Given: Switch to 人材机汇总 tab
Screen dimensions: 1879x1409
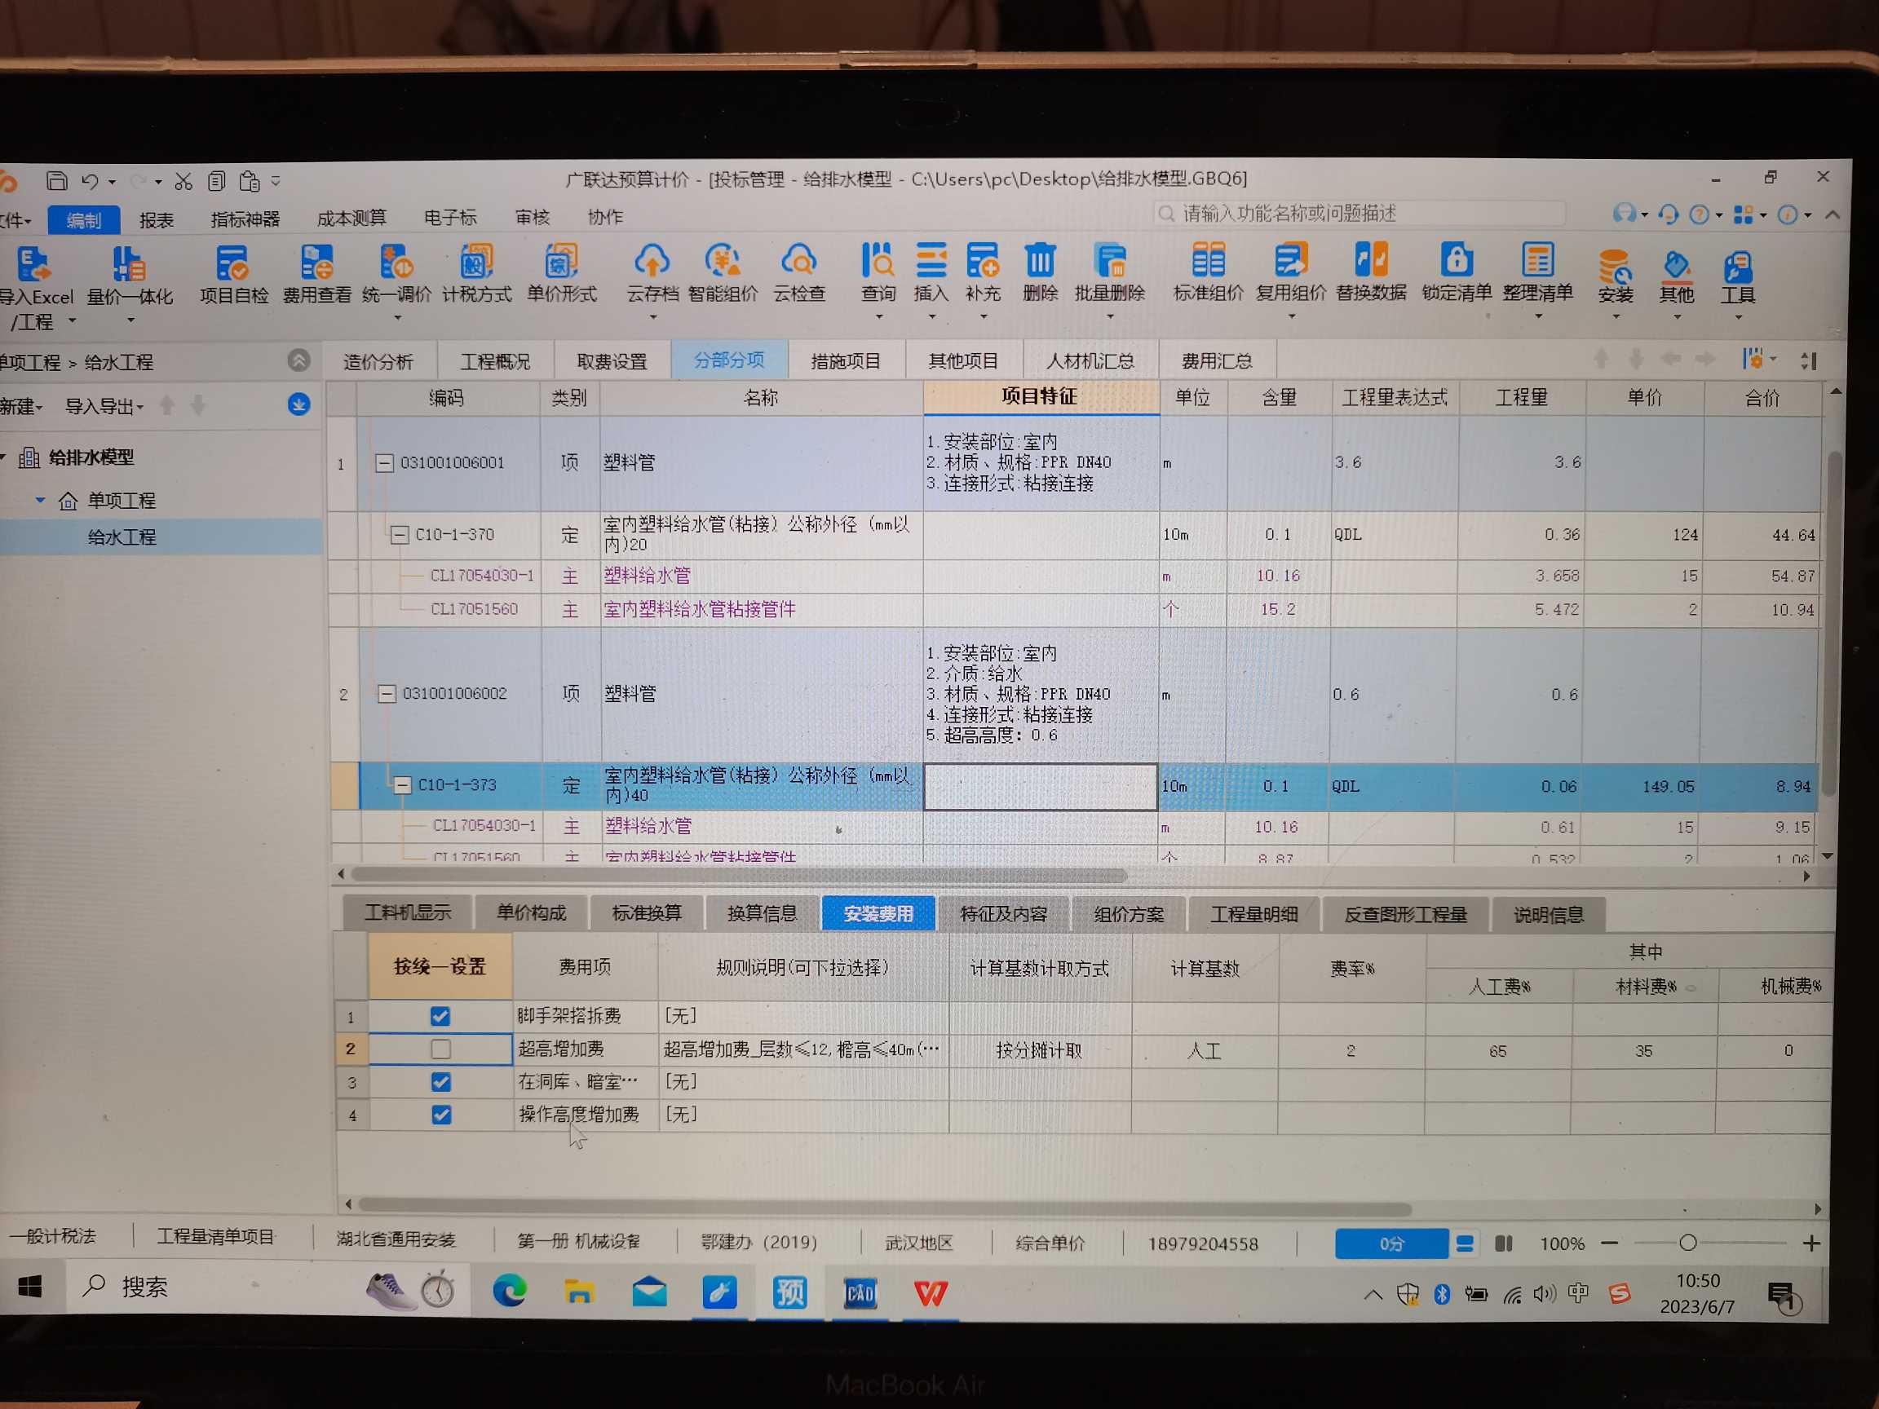Looking at the screenshot, I should pos(1090,361).
